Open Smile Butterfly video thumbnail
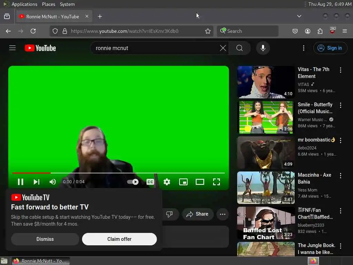Screen dimensions: 353x265 (266, 117)
